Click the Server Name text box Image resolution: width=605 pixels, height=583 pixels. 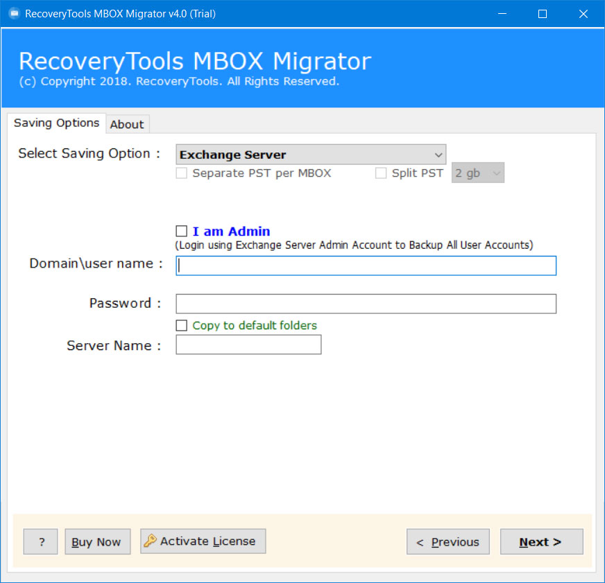[x=248, y=345]
